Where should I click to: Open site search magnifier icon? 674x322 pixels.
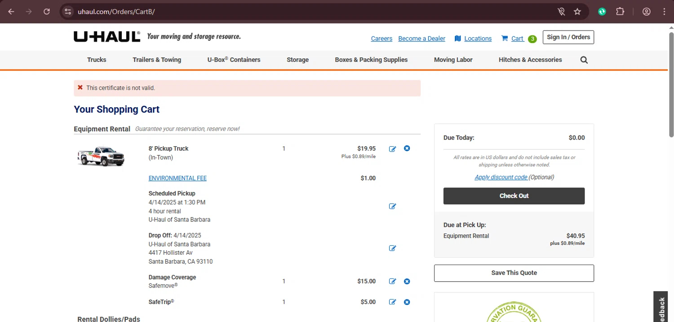click(x=584, y=60)
